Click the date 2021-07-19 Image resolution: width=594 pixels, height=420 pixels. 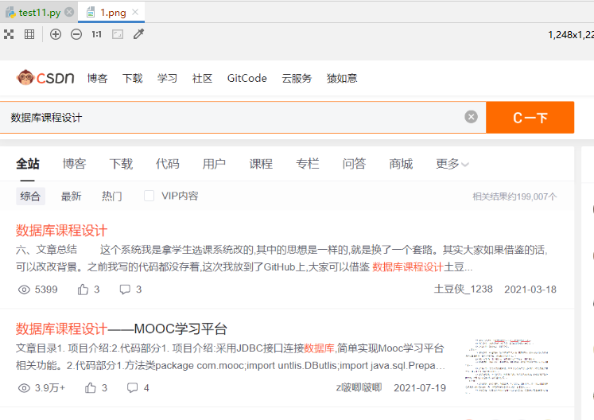pos(420,388)
